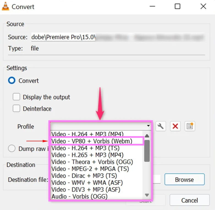Enable the Display the output checkbox
The image size is (215, 210).
tap(17, 97)
